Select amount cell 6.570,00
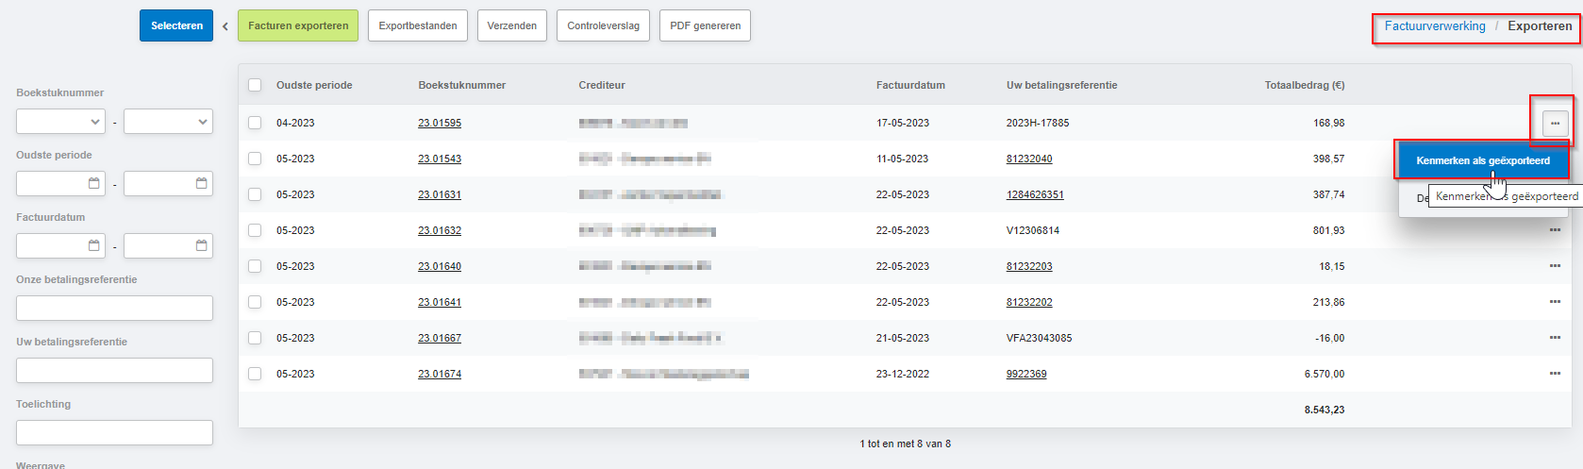The width and height of the screenshot is (1583, 469). pyautogui.click(x=1325, y=374)
